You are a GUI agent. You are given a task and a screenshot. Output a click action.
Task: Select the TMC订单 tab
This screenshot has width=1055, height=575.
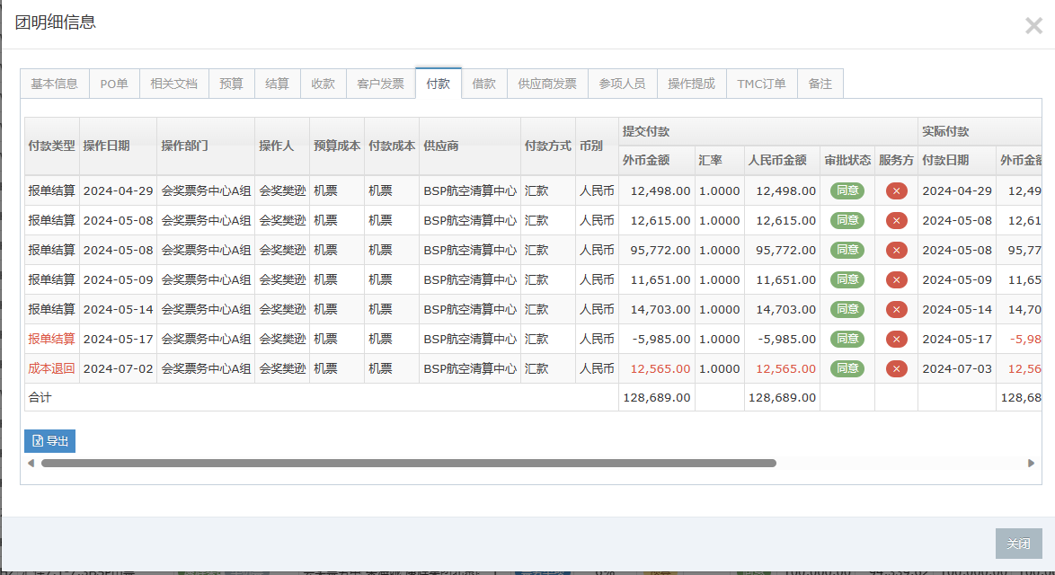coord(761,84)
